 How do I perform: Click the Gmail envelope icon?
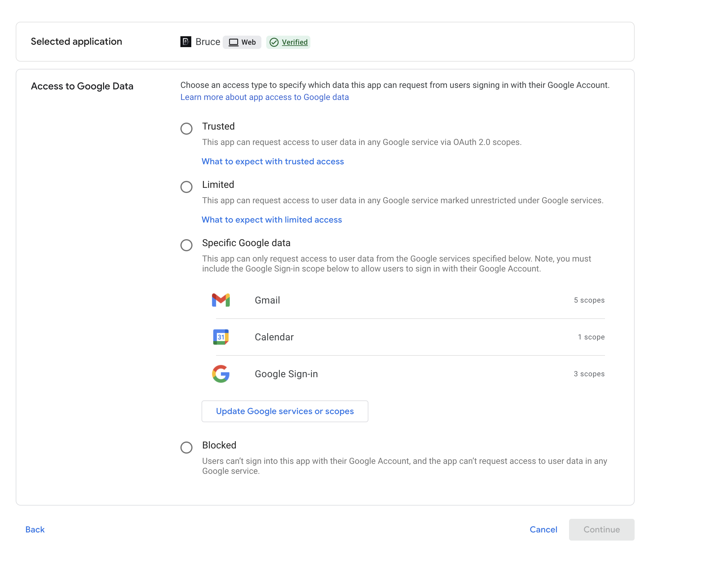click(221, 300)
